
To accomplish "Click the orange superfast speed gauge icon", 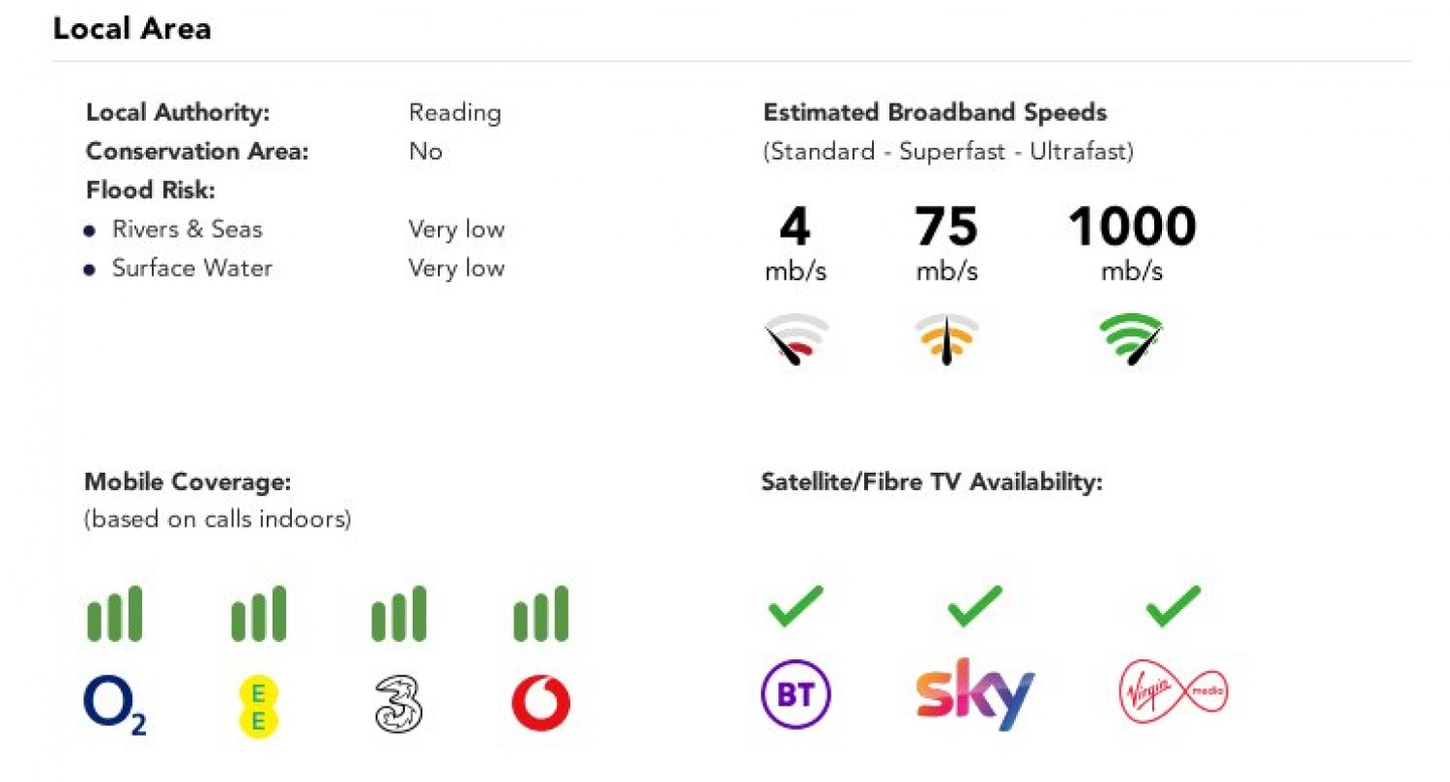I will point(947,339).
